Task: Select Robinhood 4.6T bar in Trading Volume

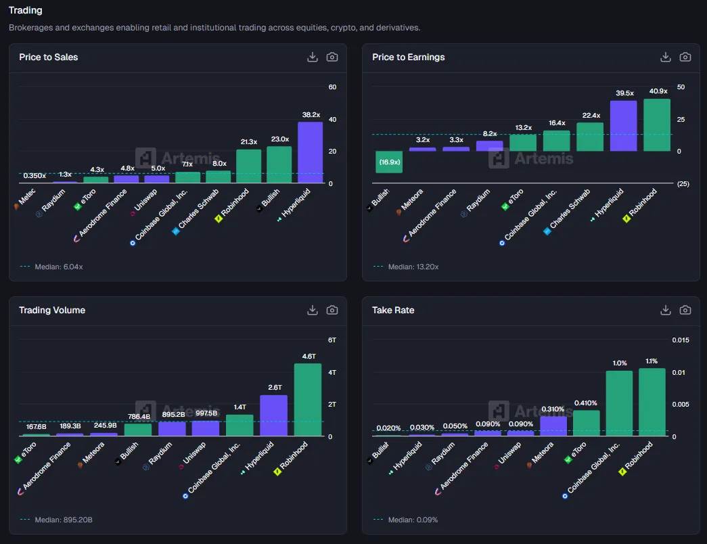Action: 307,399
